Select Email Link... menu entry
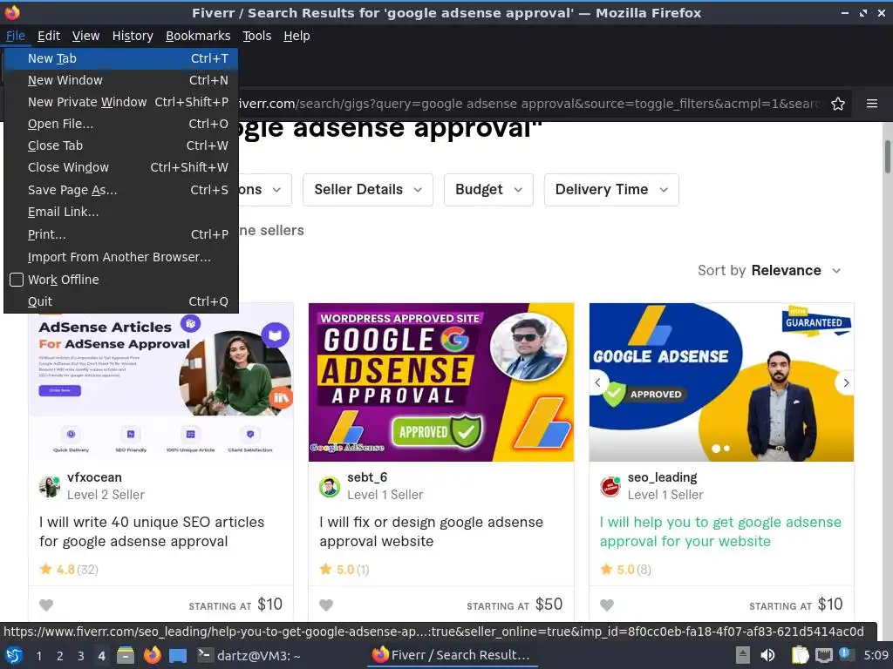 120,212
